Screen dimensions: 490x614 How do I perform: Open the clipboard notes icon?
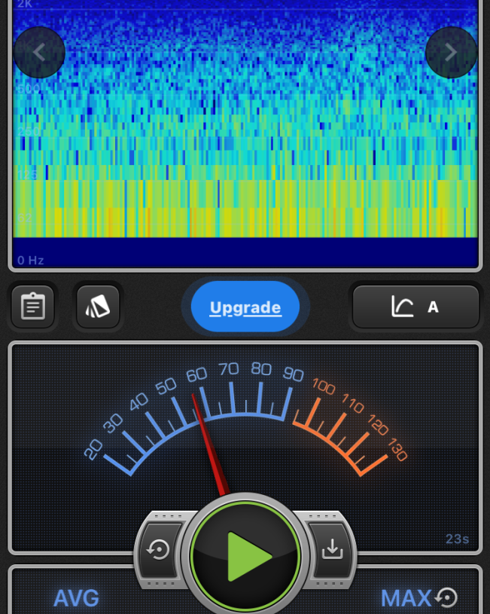tap(33, 307)
